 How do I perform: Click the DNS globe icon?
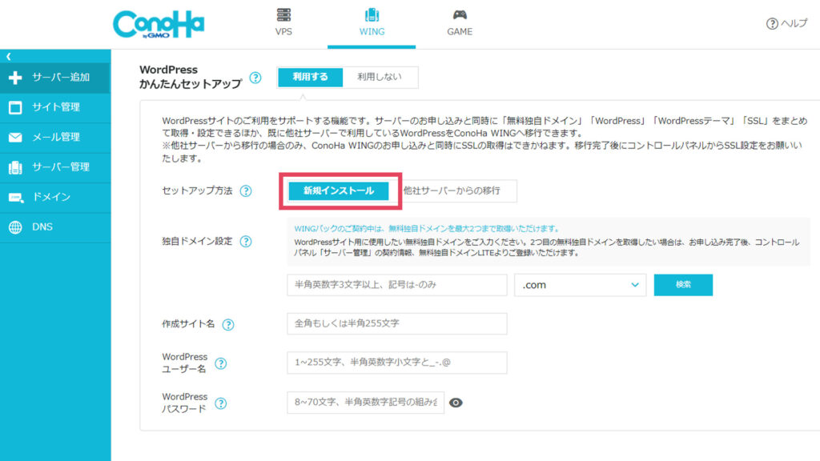pos(15,227)
